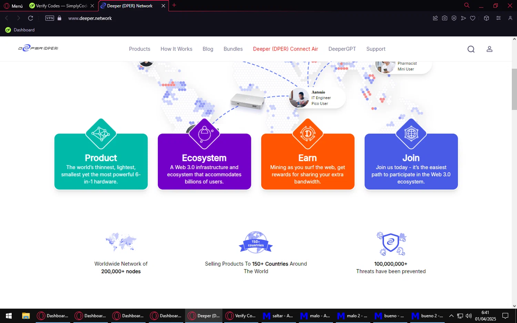Image resolution: width=517 pixels, height=323 pixels.
Task: Open the network status tray icon
Action: point(460,316)
